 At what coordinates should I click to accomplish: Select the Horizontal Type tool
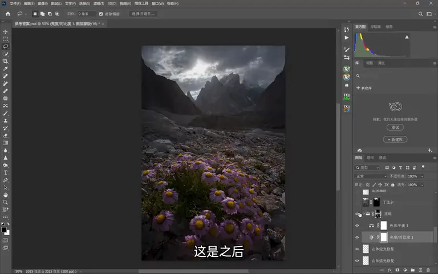(x=5, y=173)
